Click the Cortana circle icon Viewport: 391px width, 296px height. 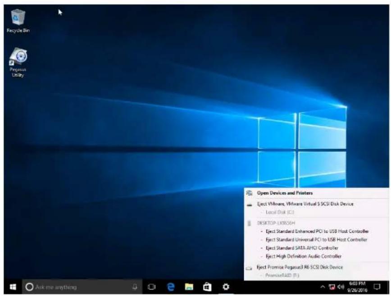(29, 287)
